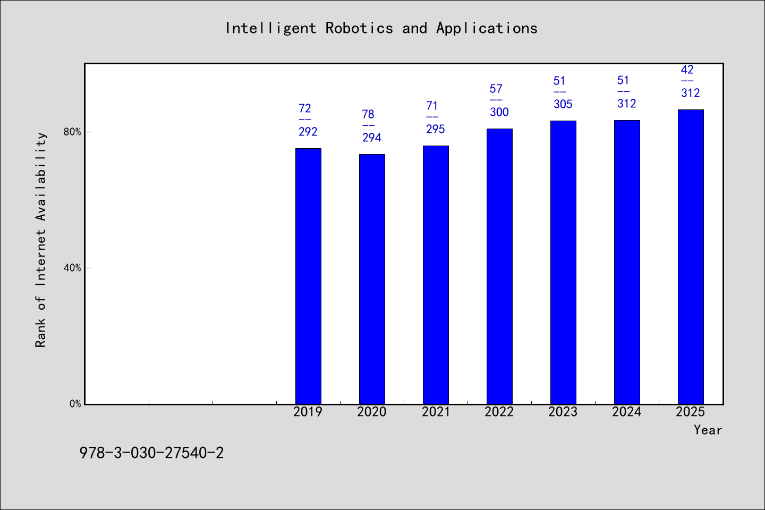Image resolution: width=765 pixels, height=510 pixels.
Task: Click the value 51 above the 2023 bar
Action: pos(559,81)
